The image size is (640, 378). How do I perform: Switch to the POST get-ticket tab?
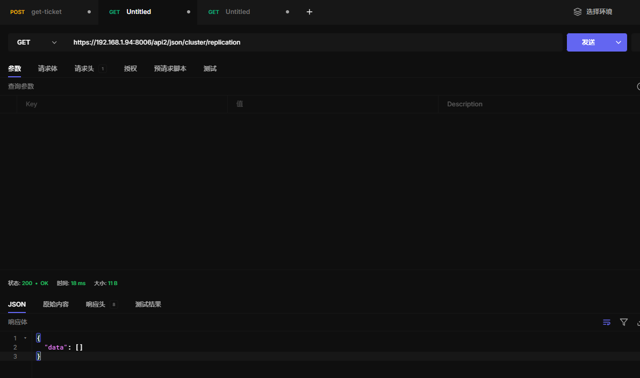46,12
